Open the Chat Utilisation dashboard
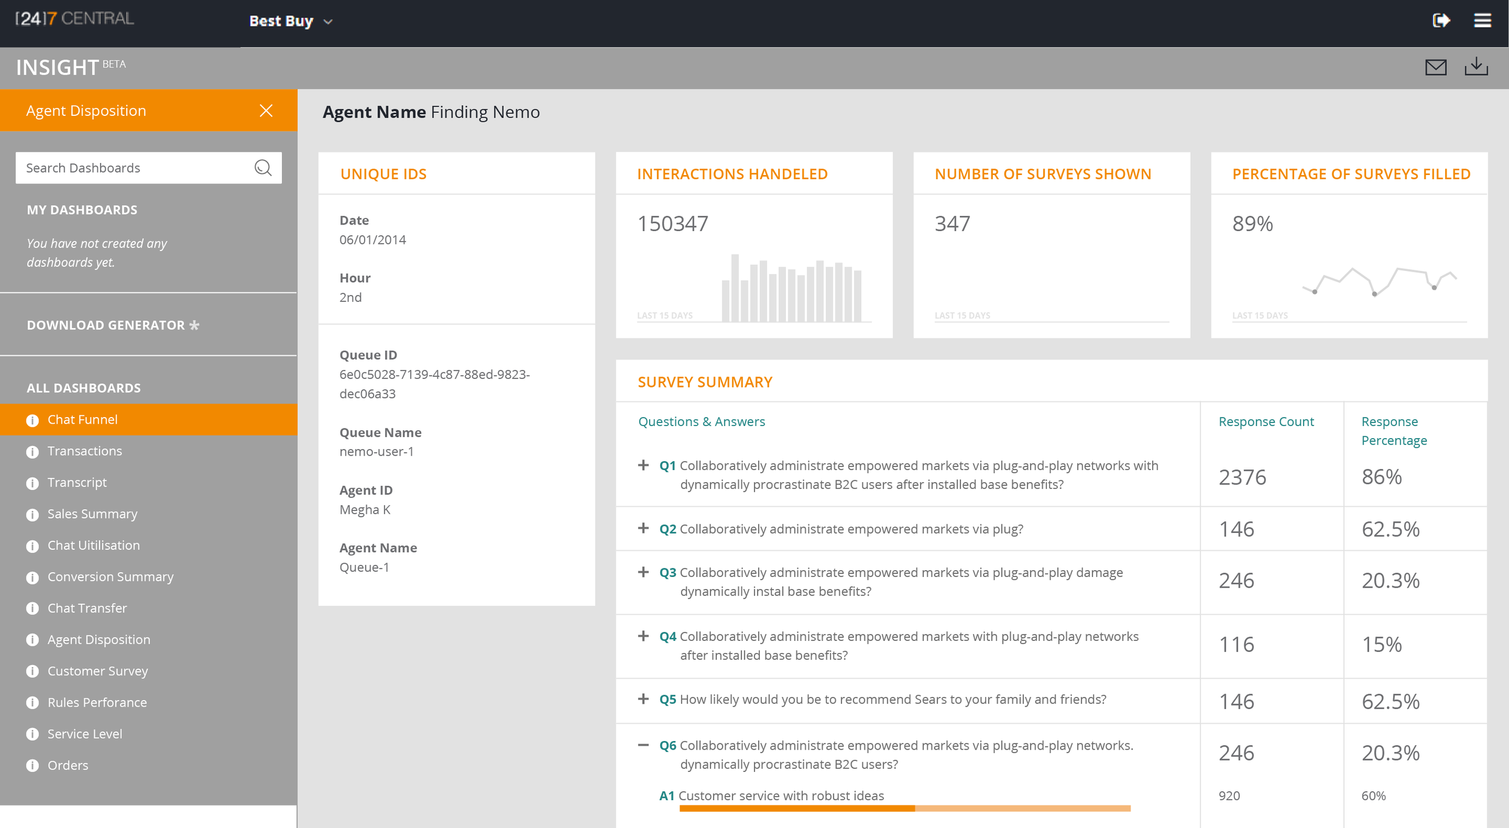Image resolution: width=1509 pixels, height=828 pixels. (x=94, y=545)
